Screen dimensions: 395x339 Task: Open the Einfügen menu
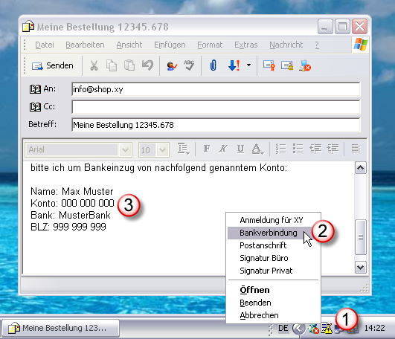pyautogui.click(x=170, y=45)
